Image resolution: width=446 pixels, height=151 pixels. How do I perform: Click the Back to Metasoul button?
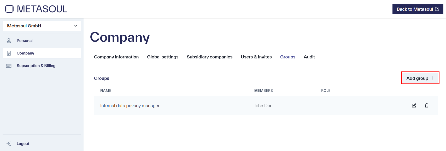click(x=418, y=9)
